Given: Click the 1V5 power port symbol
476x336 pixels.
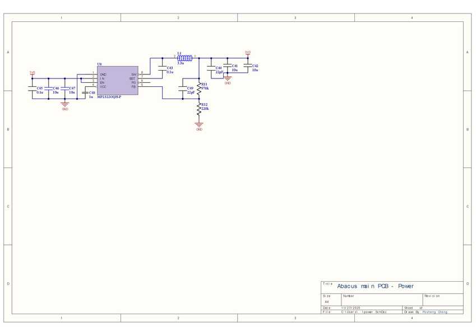Looking at the screenshot, I should click(x=32, y=74).
